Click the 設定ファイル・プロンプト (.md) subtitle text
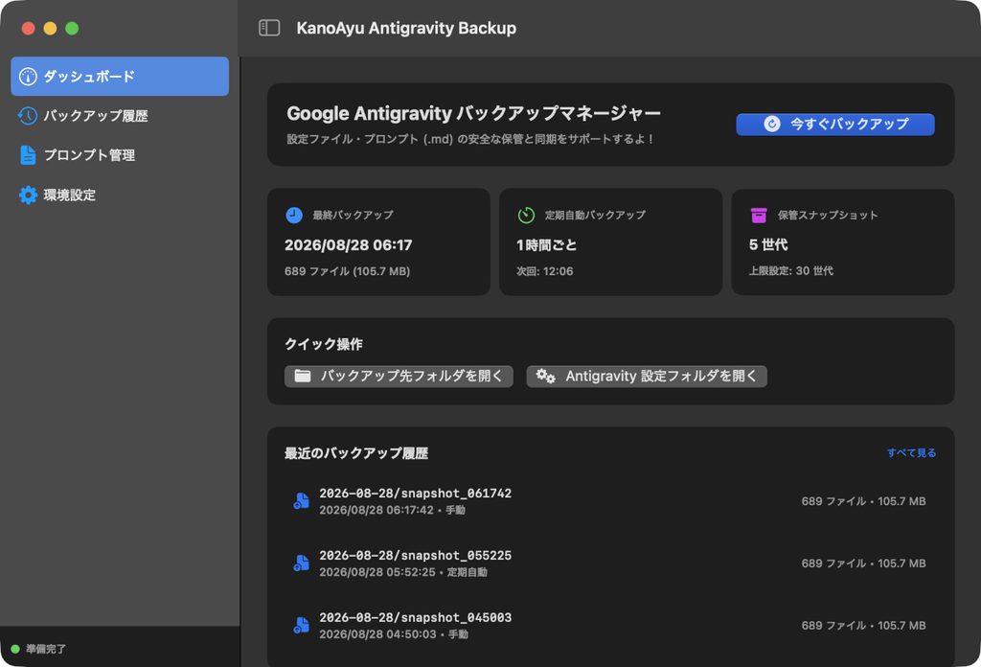The image size is (981, 667). [x=469, y=139]
